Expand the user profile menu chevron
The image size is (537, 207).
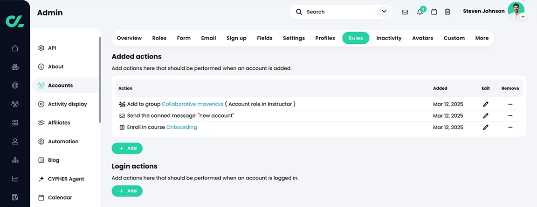coord(523,16)
